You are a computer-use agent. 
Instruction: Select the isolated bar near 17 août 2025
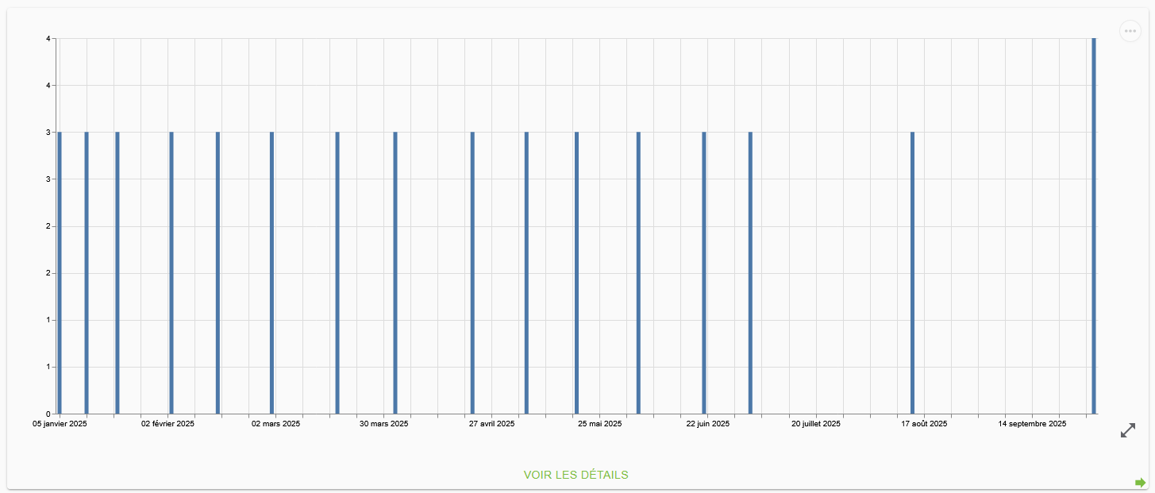click(x=912, y=273)
